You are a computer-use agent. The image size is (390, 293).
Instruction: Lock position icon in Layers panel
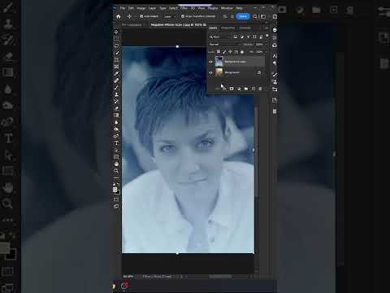coord(230,52)
